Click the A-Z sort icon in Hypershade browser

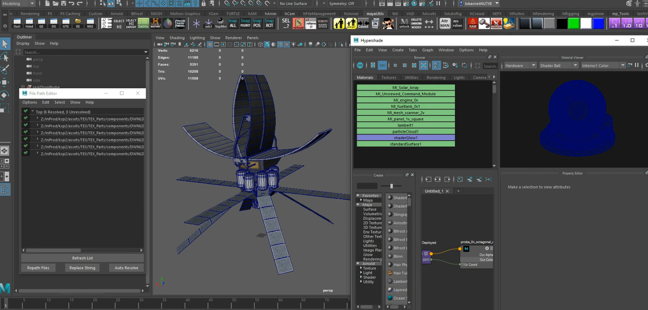click(x=436, y=66)
